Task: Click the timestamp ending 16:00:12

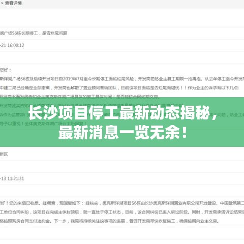Action: (x=12, y=45)
